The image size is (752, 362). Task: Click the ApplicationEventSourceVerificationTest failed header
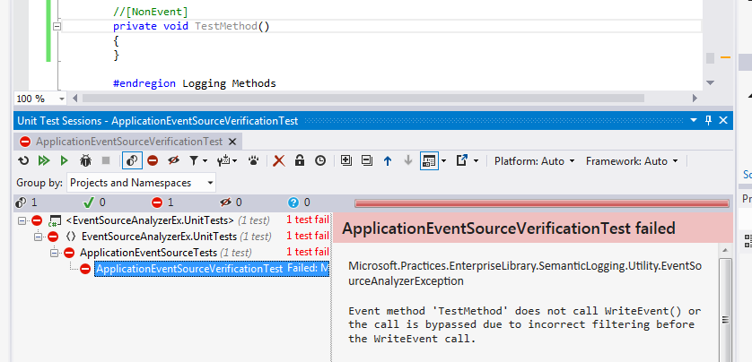[x=509, y=228]
